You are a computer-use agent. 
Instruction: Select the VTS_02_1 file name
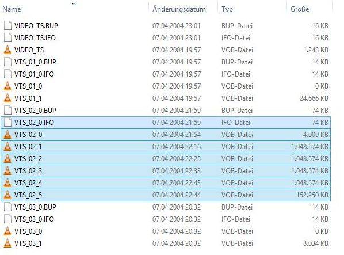click(28, 147)
